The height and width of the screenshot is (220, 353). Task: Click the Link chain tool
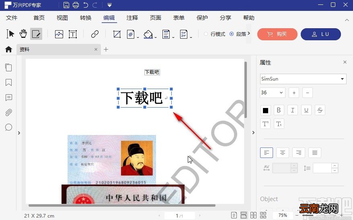(95, 34)
